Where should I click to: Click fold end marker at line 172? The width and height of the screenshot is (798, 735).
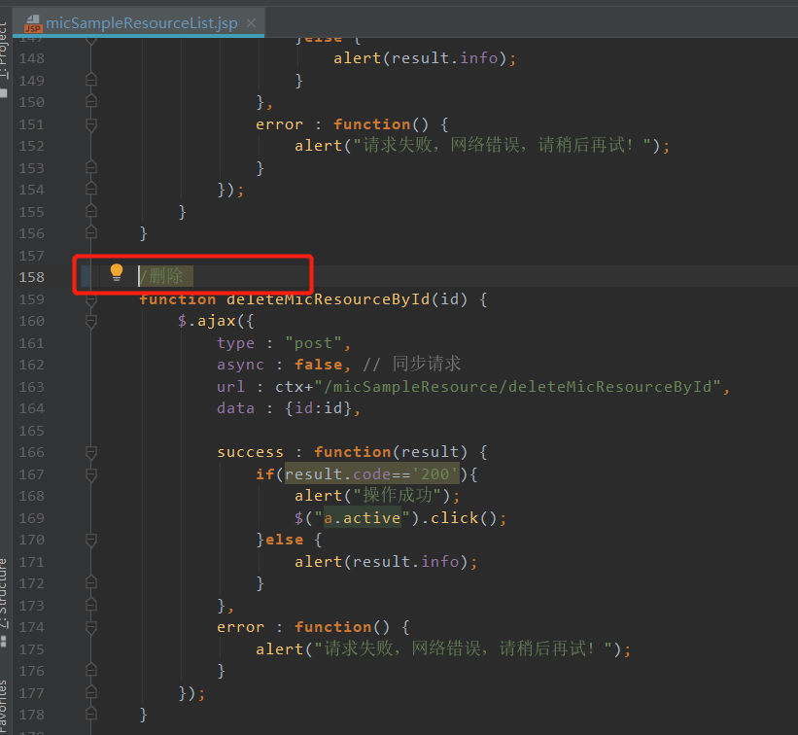91,582
